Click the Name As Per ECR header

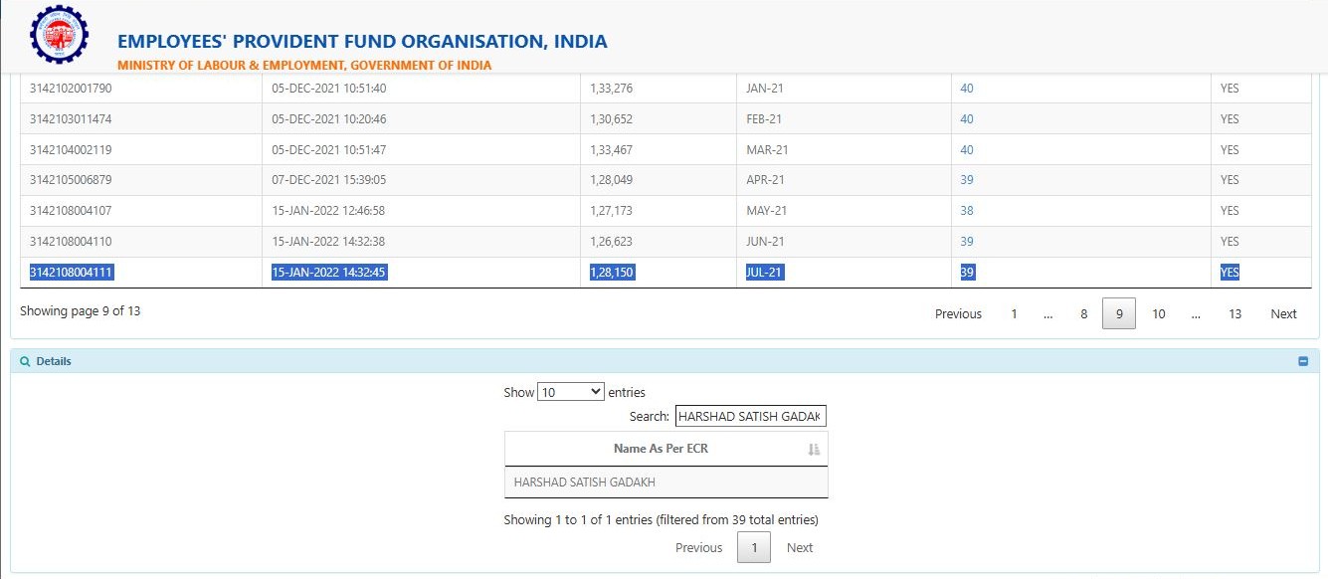(x=661, y=449)
